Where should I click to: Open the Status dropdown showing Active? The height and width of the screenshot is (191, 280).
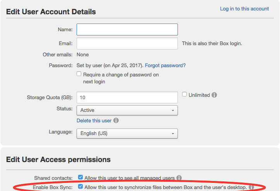(127, 110)
